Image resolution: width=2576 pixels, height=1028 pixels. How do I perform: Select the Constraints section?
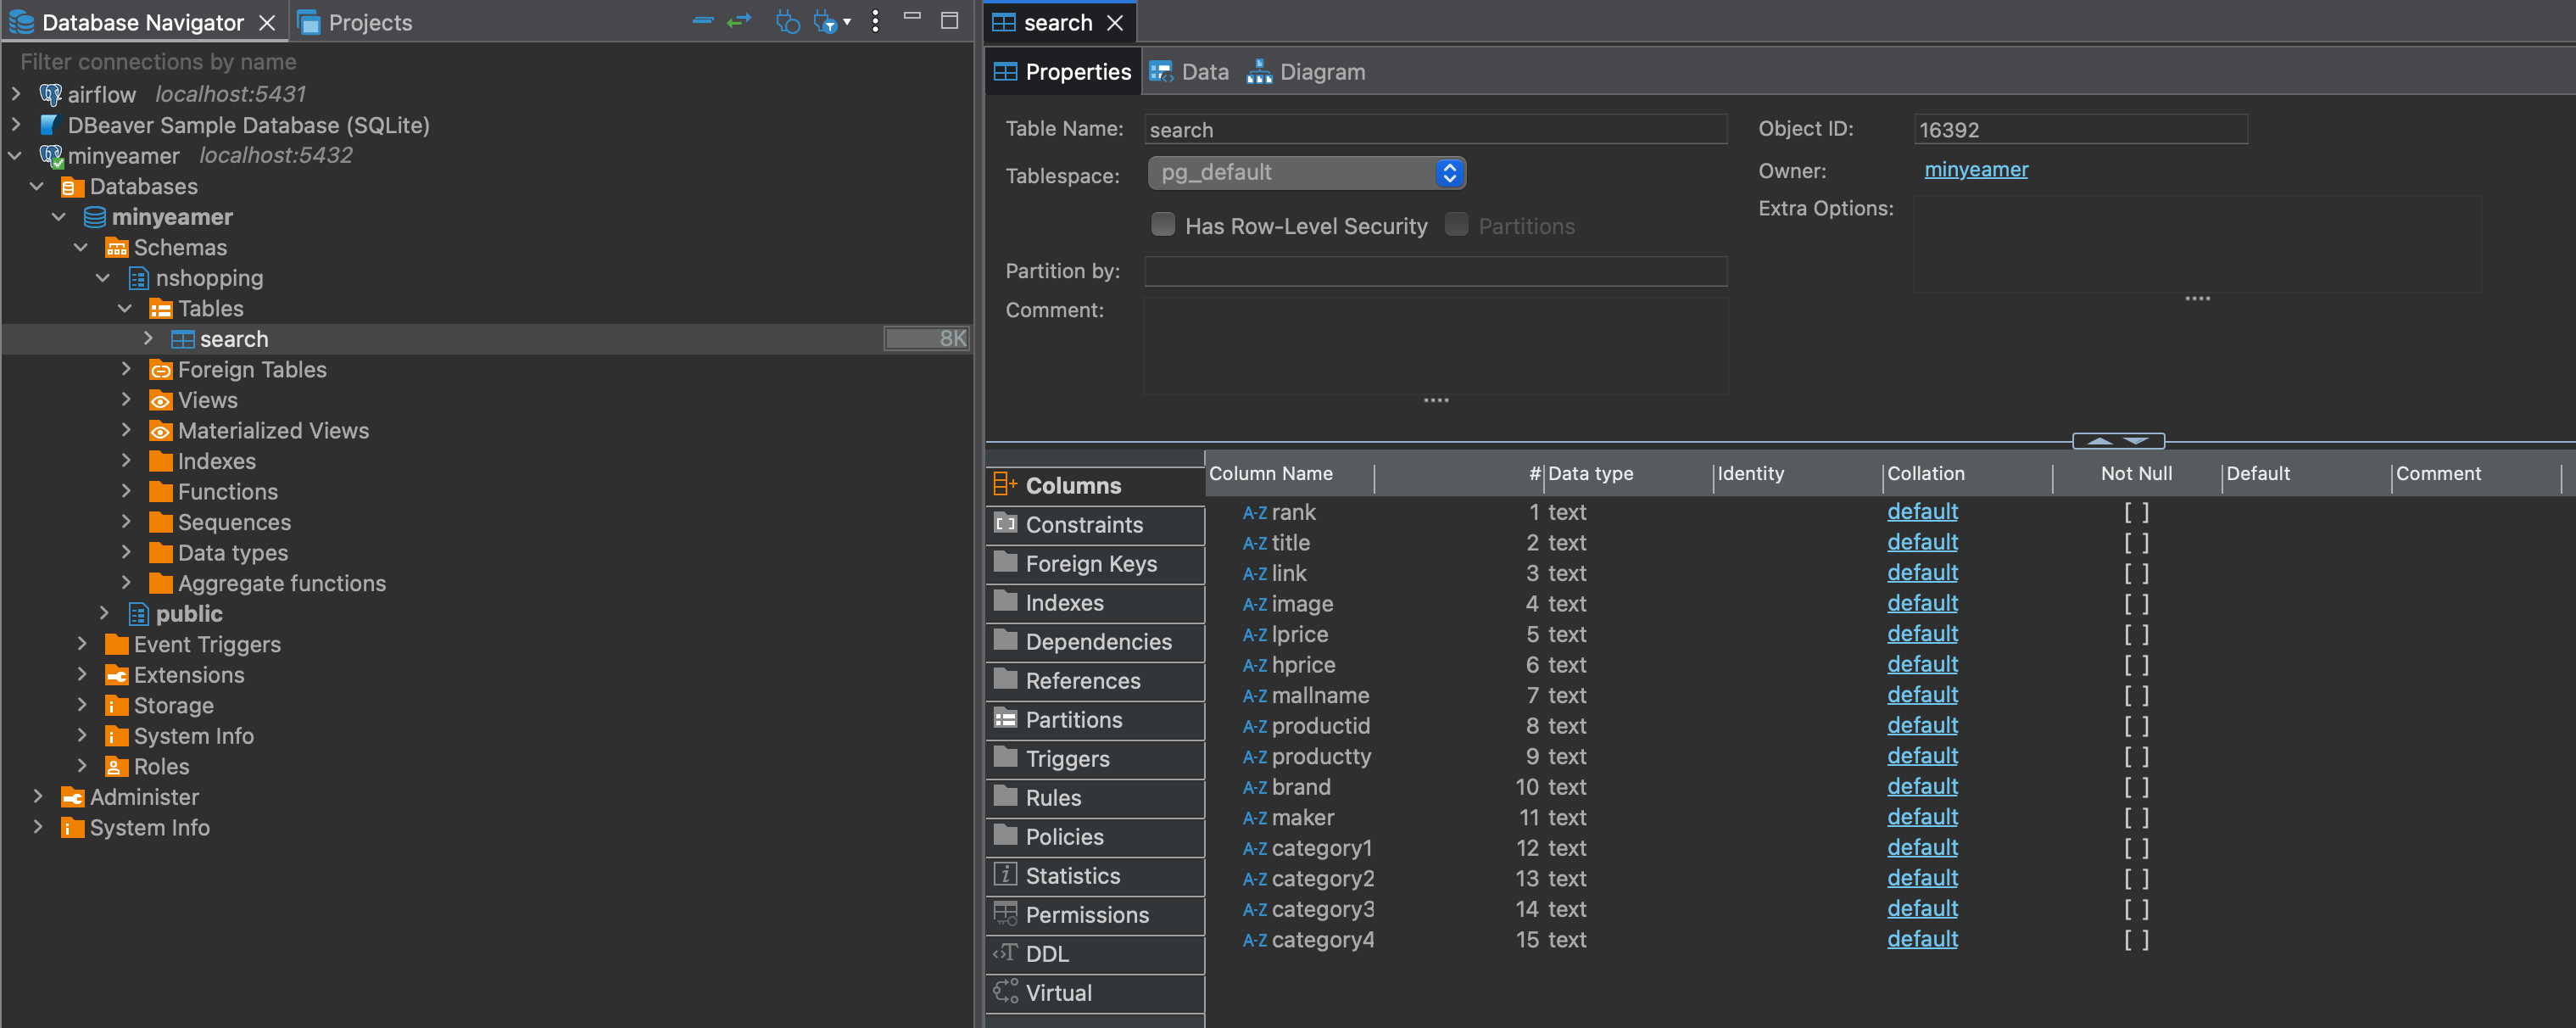point(1083,524)
